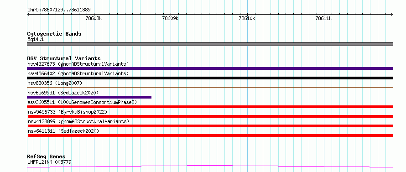This screenshot has width=406, height=172.
Task: Click the DGV Structural Variants track title
Action: (64, 58)
